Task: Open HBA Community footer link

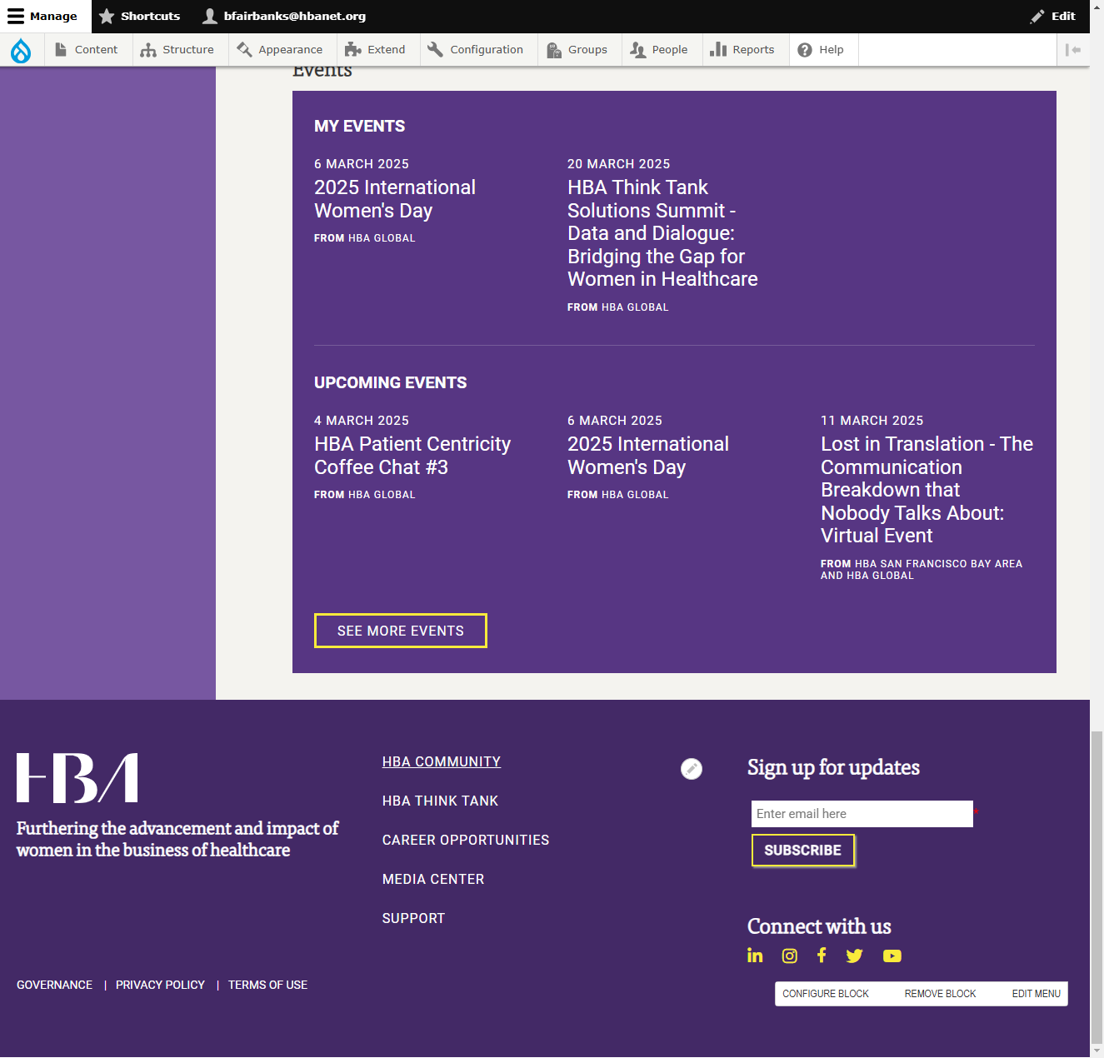Action: point(442,761)
